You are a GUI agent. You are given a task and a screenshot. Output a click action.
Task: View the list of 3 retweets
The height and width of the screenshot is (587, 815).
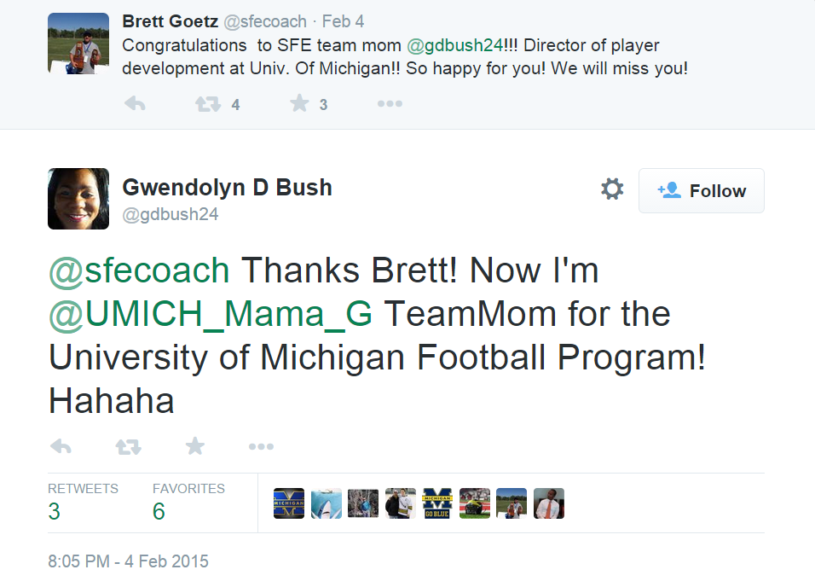(x=55, y=510)
